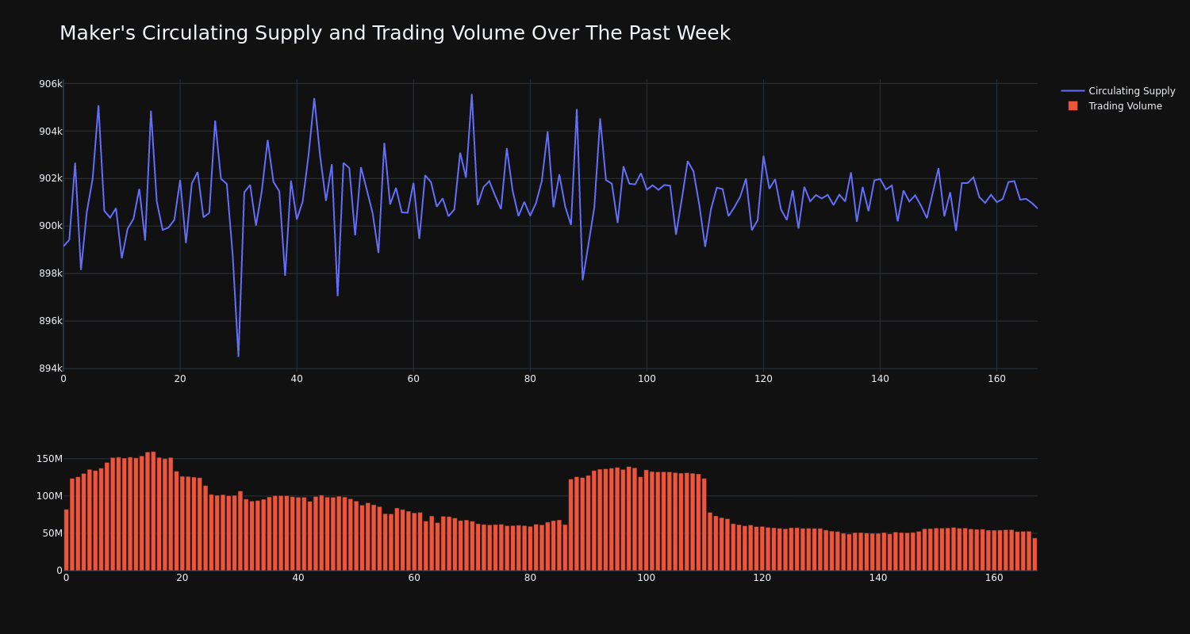
Task: Click the red Trading Volume legend square
Action: click(x=1073, y=106)
